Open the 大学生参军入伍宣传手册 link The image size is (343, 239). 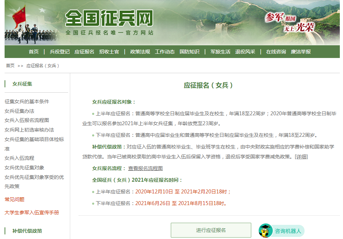coord(32,212)
